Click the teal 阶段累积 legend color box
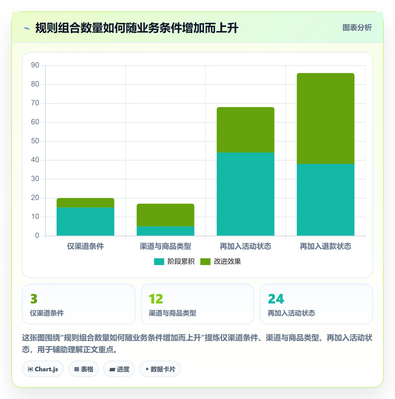Image resolution: width=395 pixels, height=399 pixels. pos(159,262)
